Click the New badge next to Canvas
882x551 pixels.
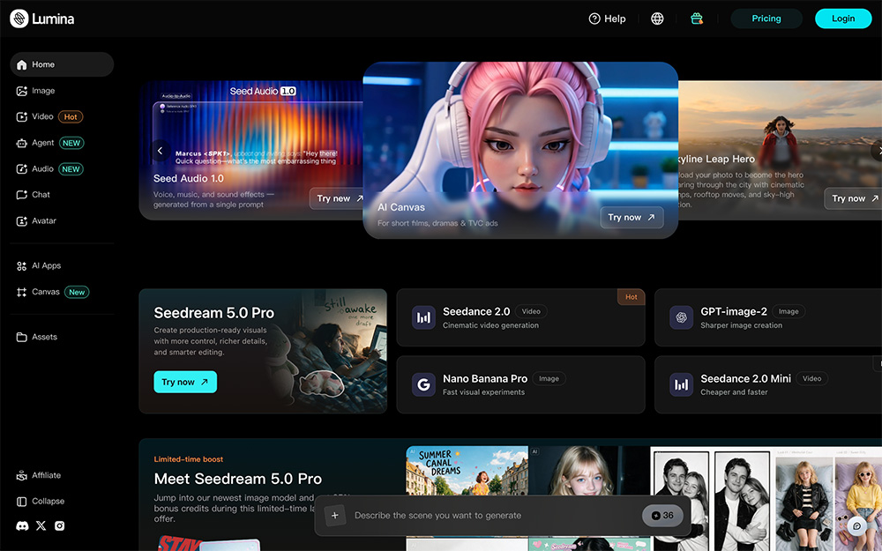pos(77,292)
